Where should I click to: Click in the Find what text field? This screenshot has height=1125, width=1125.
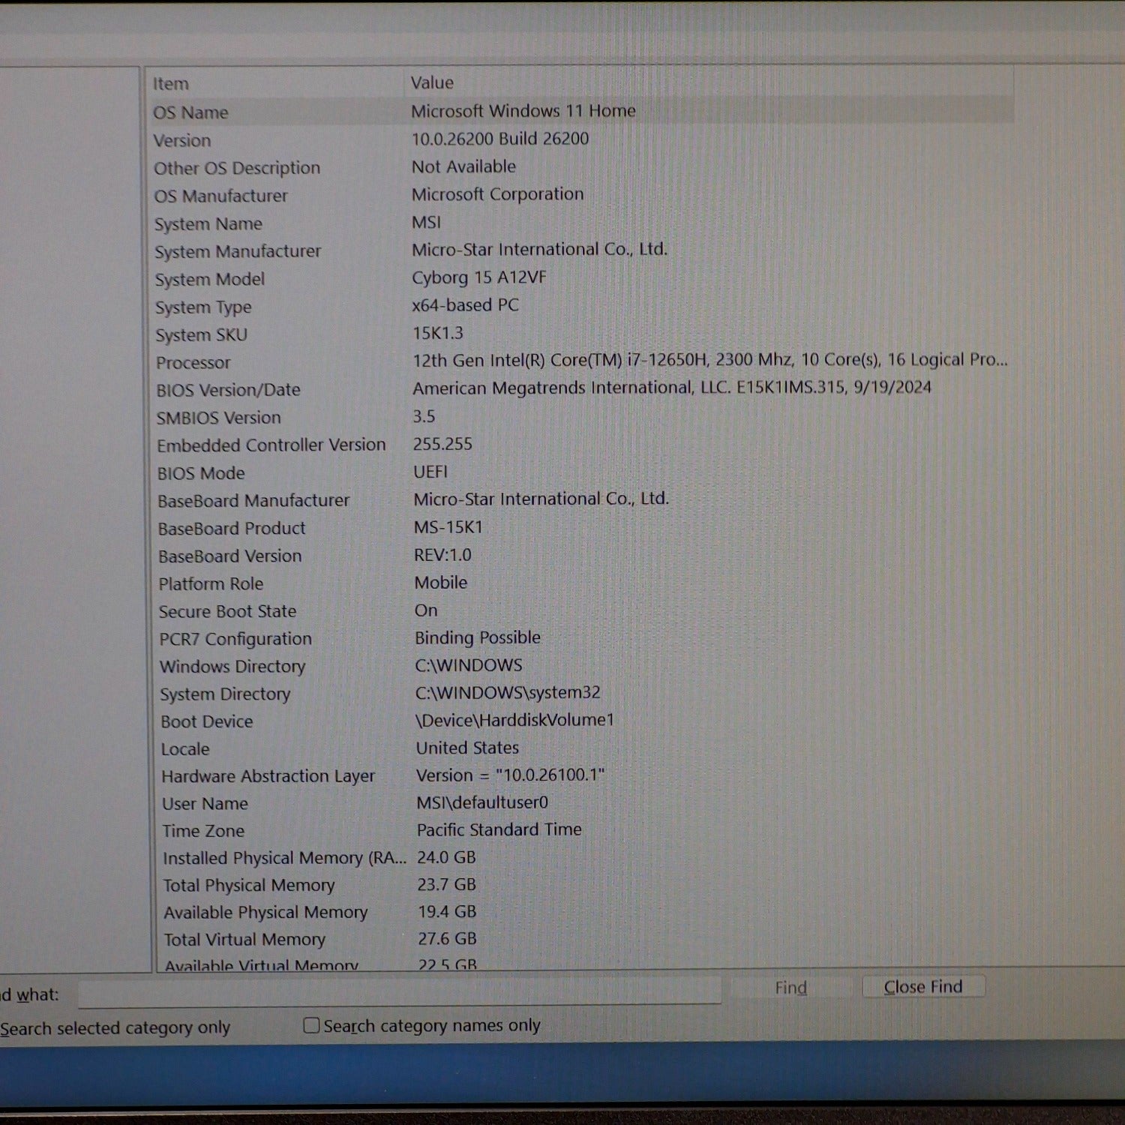pos(399,993)
